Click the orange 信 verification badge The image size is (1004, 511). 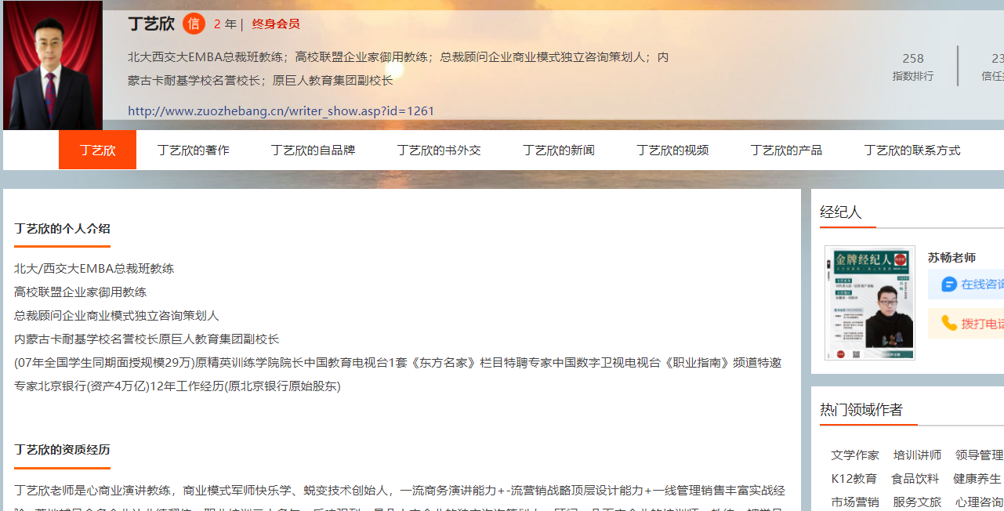click(194, 24)
